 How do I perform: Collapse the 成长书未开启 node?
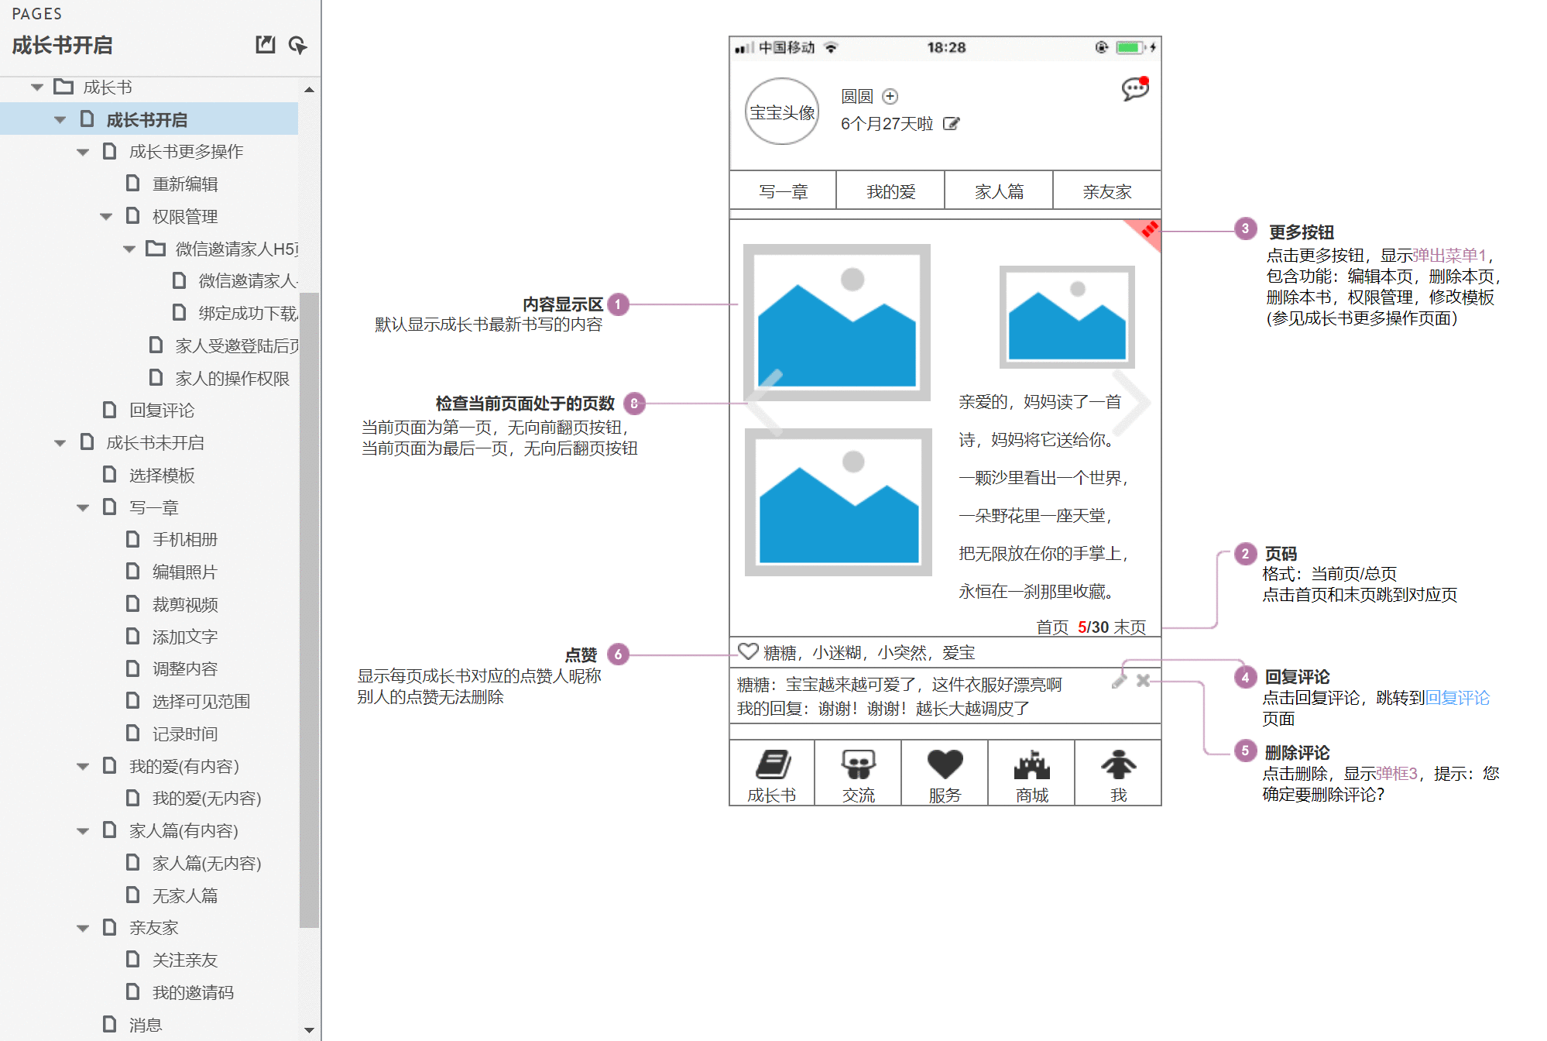click(x=60, y=443)
